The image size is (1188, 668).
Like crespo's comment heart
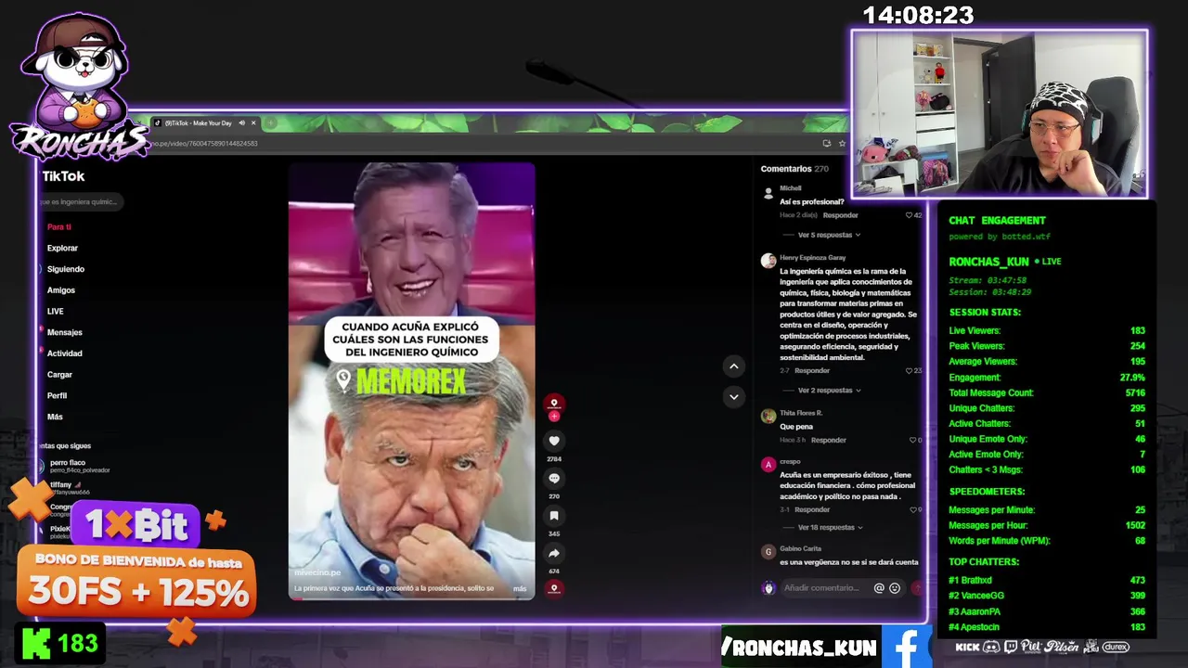point(912,509)
